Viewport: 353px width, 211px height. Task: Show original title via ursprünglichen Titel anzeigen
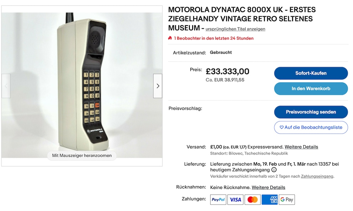pos(235,29)
